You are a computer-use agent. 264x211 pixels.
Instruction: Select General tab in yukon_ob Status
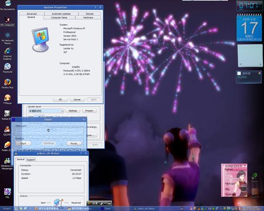21,159
